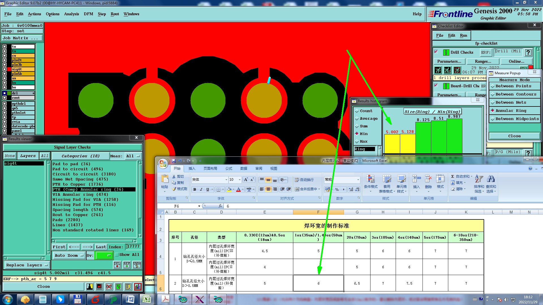Open the DFM menu

pos(88,14)
